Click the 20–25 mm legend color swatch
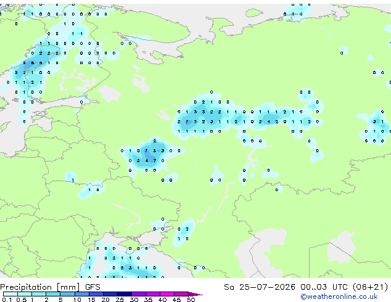The width and height of the screenshot is (391, 302). (110, 294)
